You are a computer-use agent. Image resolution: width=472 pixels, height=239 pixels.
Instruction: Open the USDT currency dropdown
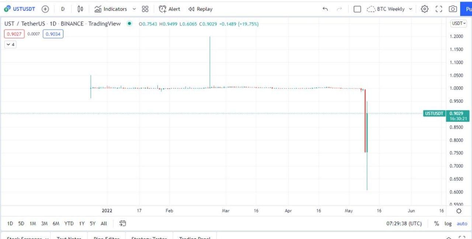(458, 24)
